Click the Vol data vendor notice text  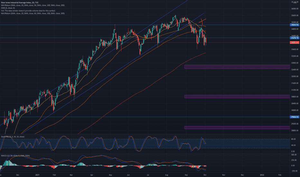coord(28,11)
